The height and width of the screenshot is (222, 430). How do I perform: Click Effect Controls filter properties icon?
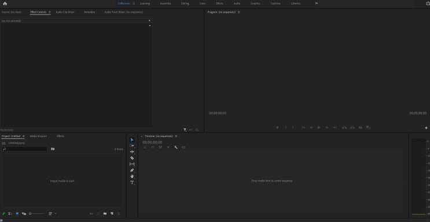(x=185, y=130)
